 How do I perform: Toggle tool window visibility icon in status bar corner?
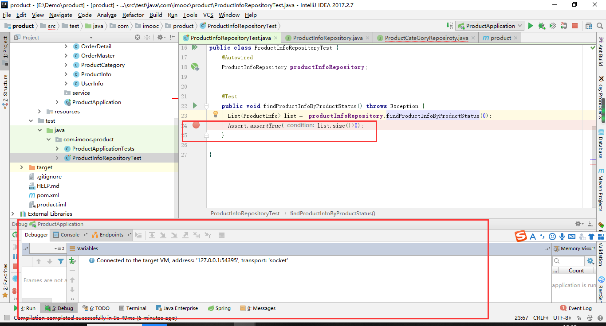6,318
